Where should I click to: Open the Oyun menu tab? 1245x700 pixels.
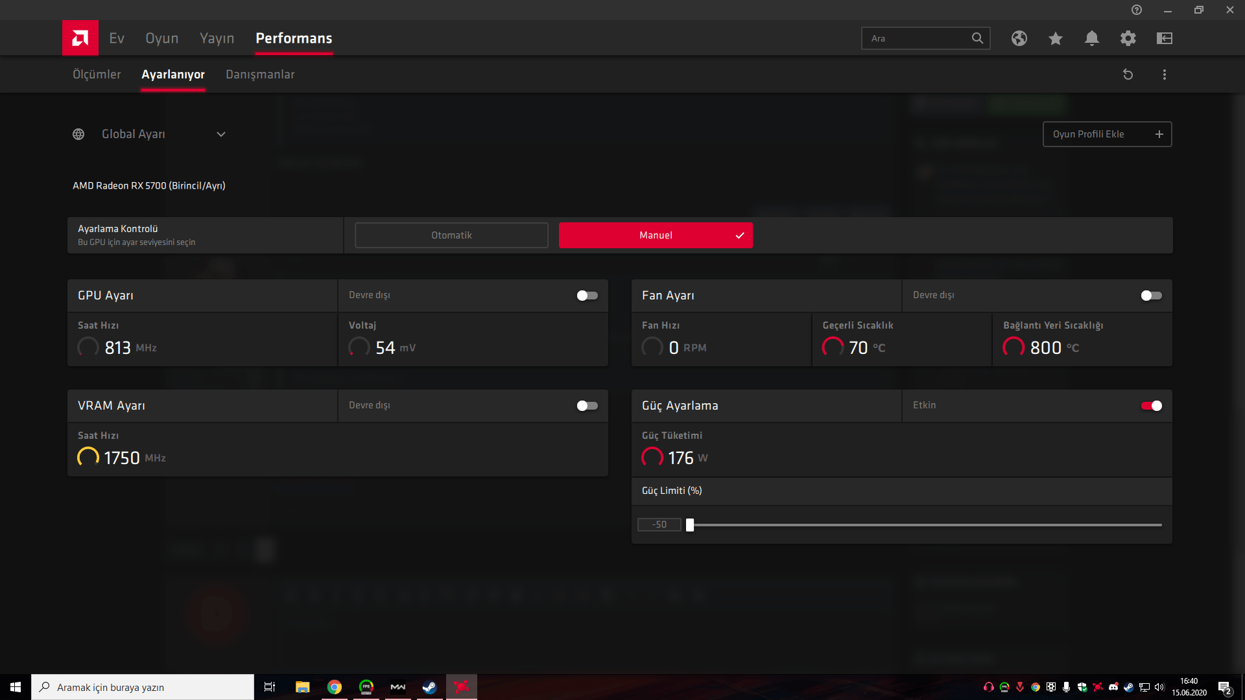(161, 38)
